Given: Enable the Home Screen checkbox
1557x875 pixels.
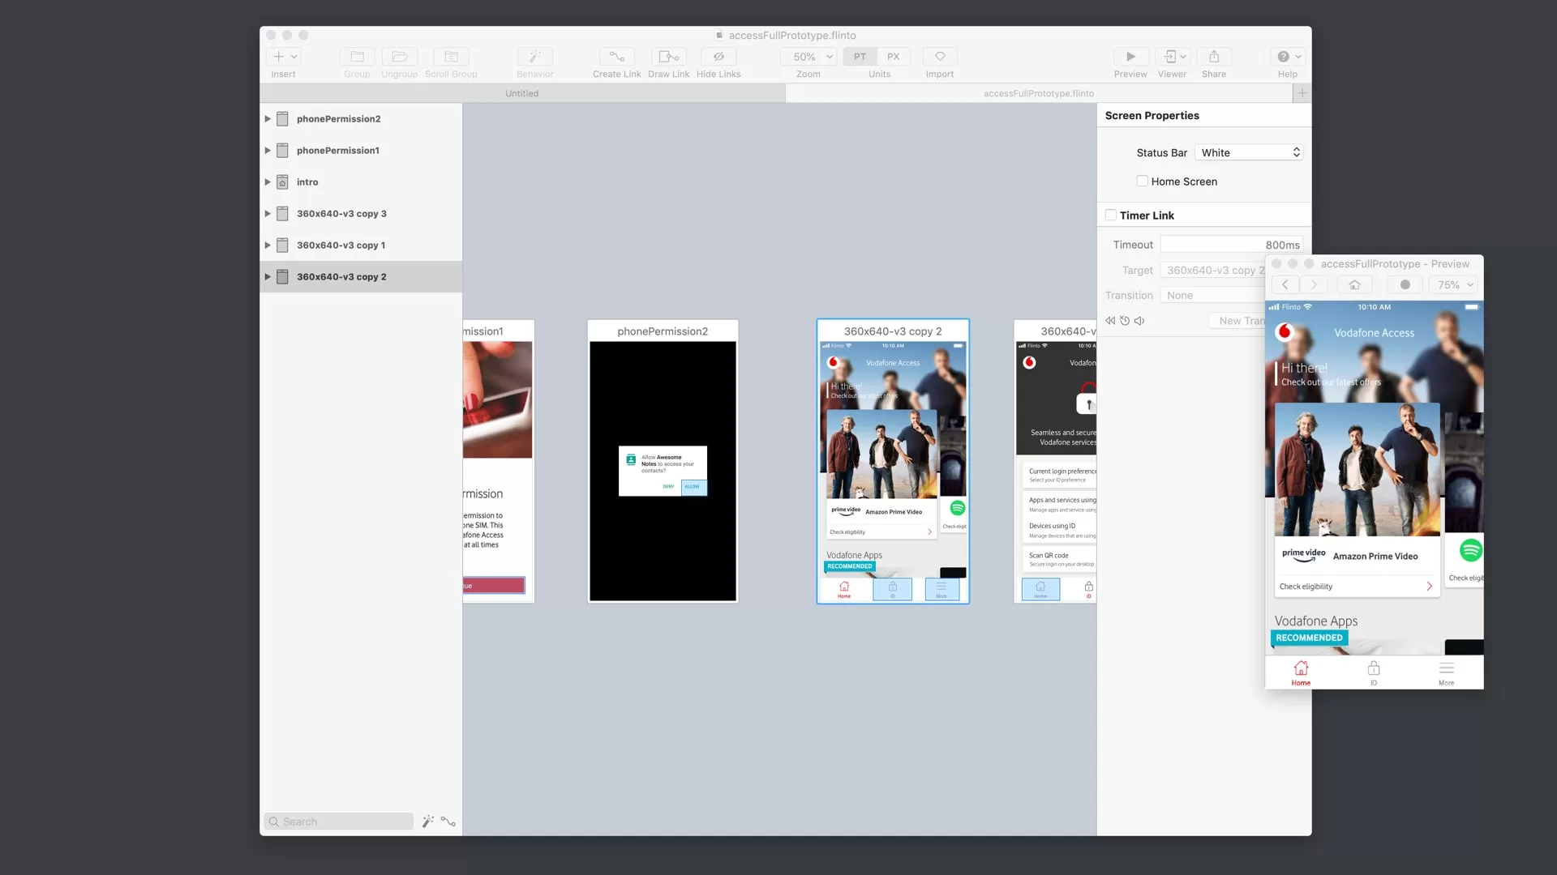Looking at the screenshot, I should click(x=1142, y=181).
